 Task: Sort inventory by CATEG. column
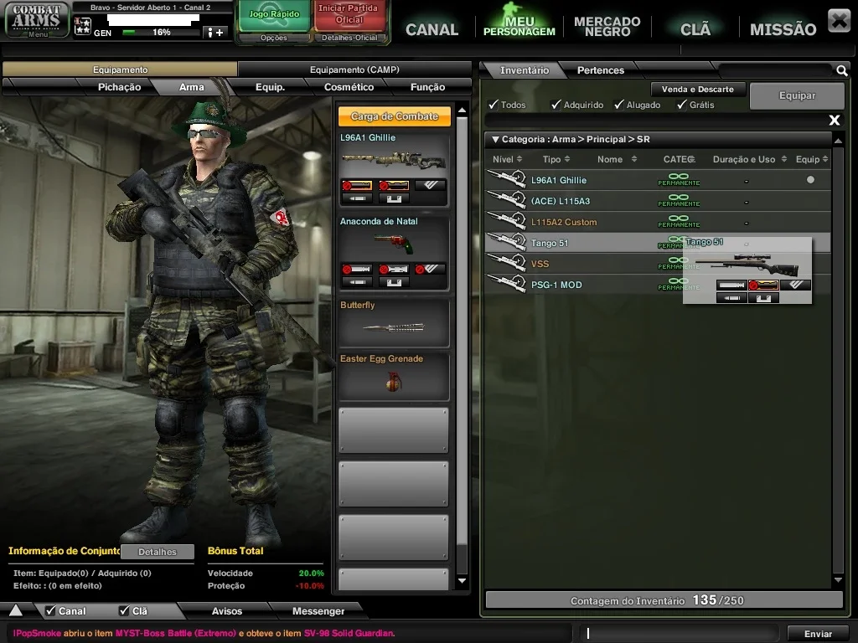coord(679,159)
